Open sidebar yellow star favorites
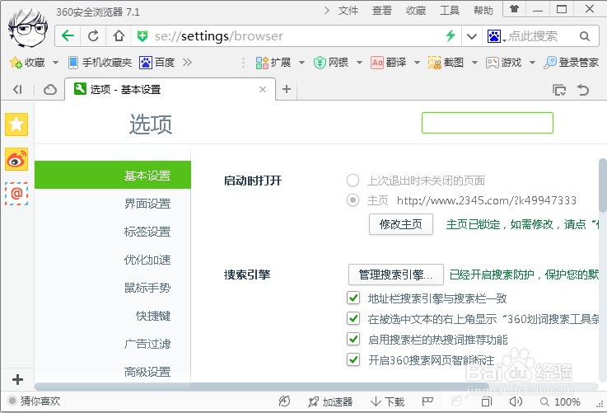 [x=16, y=124]
